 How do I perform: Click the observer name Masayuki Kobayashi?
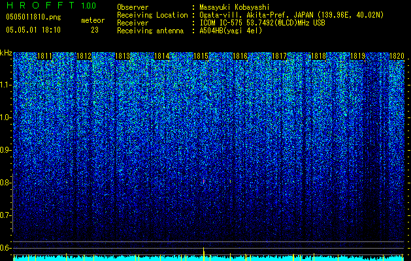pos(235,7)
